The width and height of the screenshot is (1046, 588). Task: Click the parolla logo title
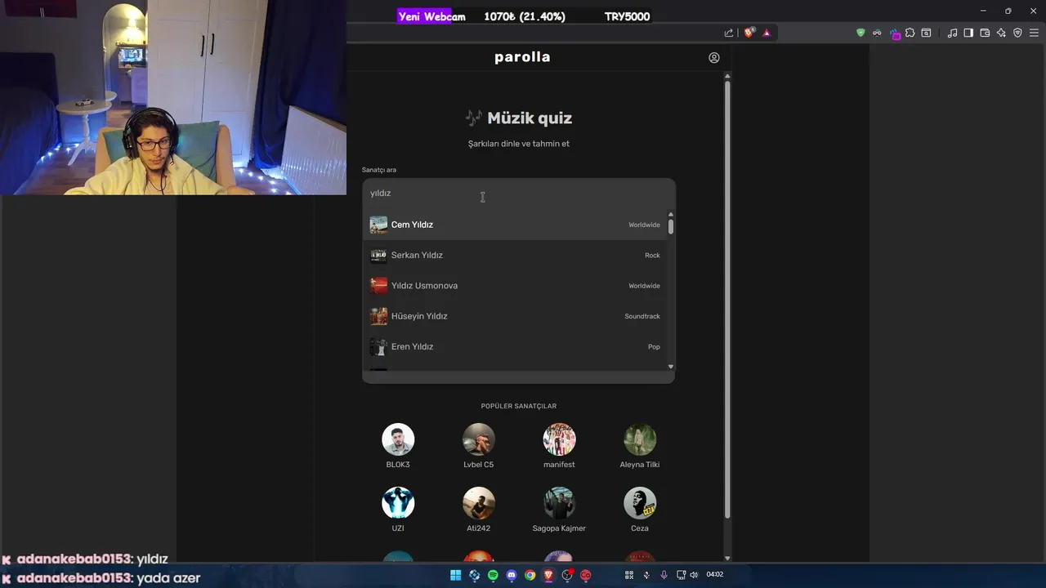[x=522, y=57]
